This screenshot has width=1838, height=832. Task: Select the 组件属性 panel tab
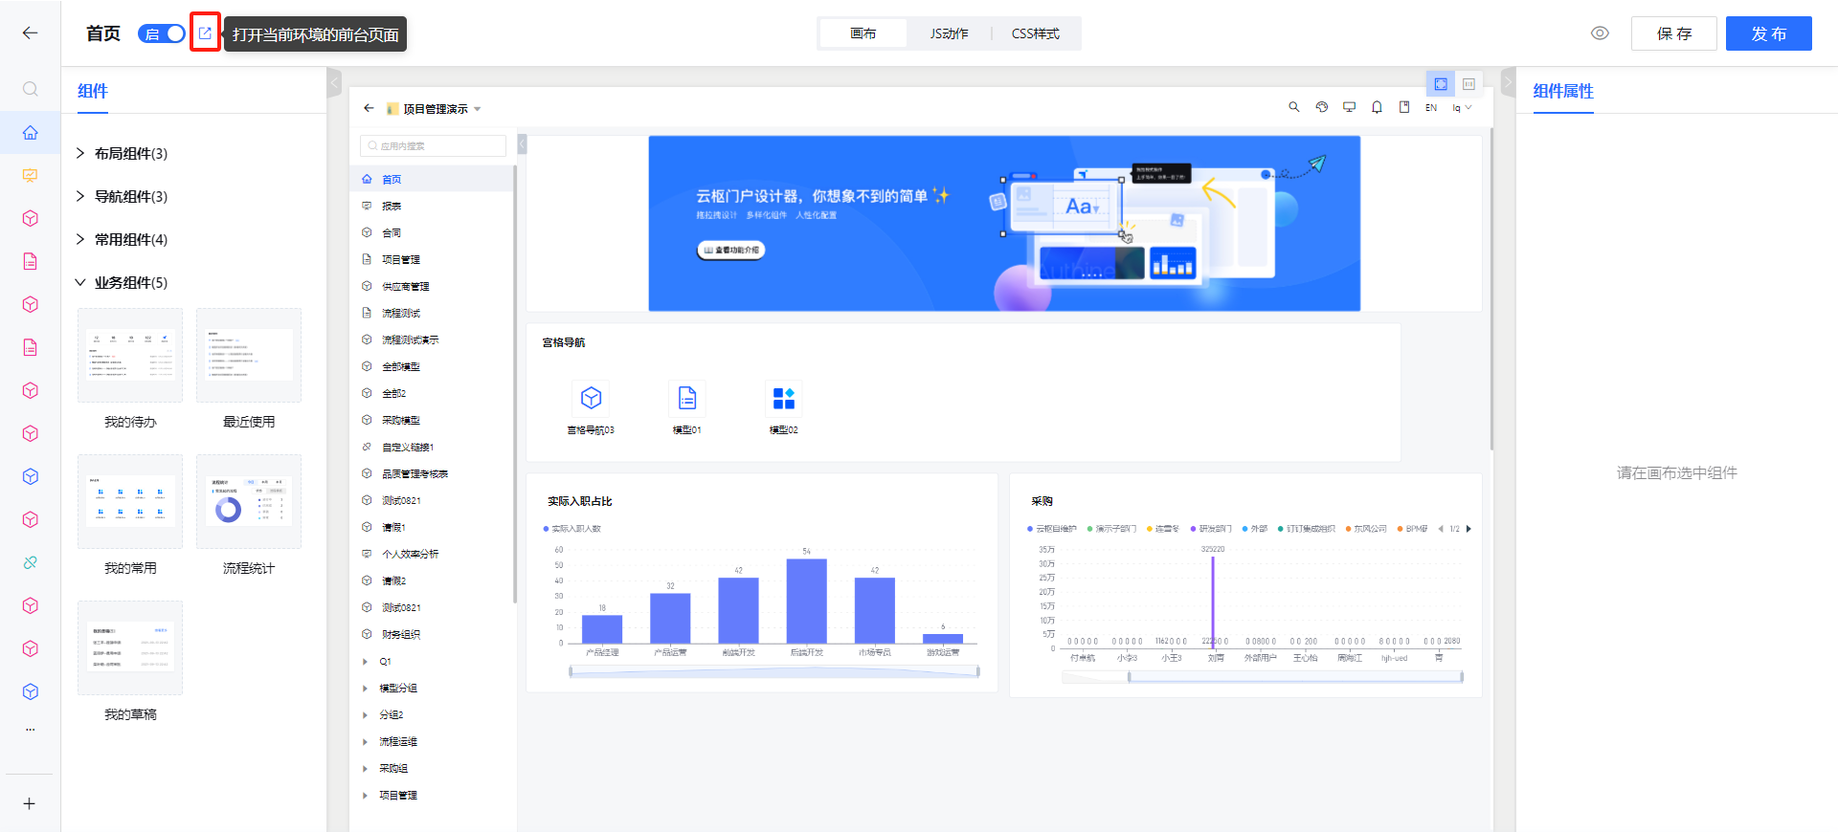[1563, 91]
